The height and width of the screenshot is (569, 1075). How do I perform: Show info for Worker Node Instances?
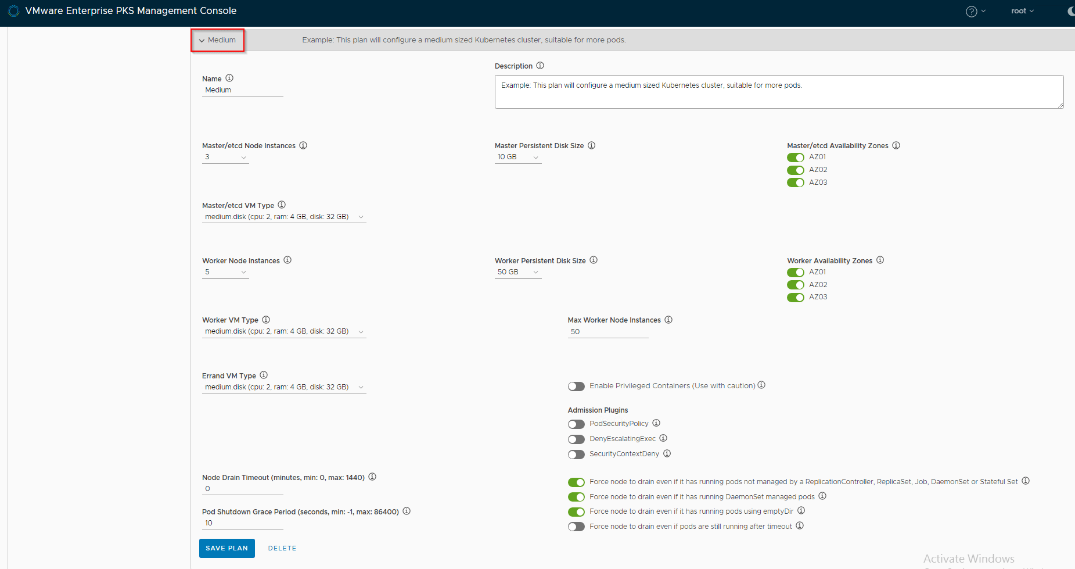(x=287, y=260)
